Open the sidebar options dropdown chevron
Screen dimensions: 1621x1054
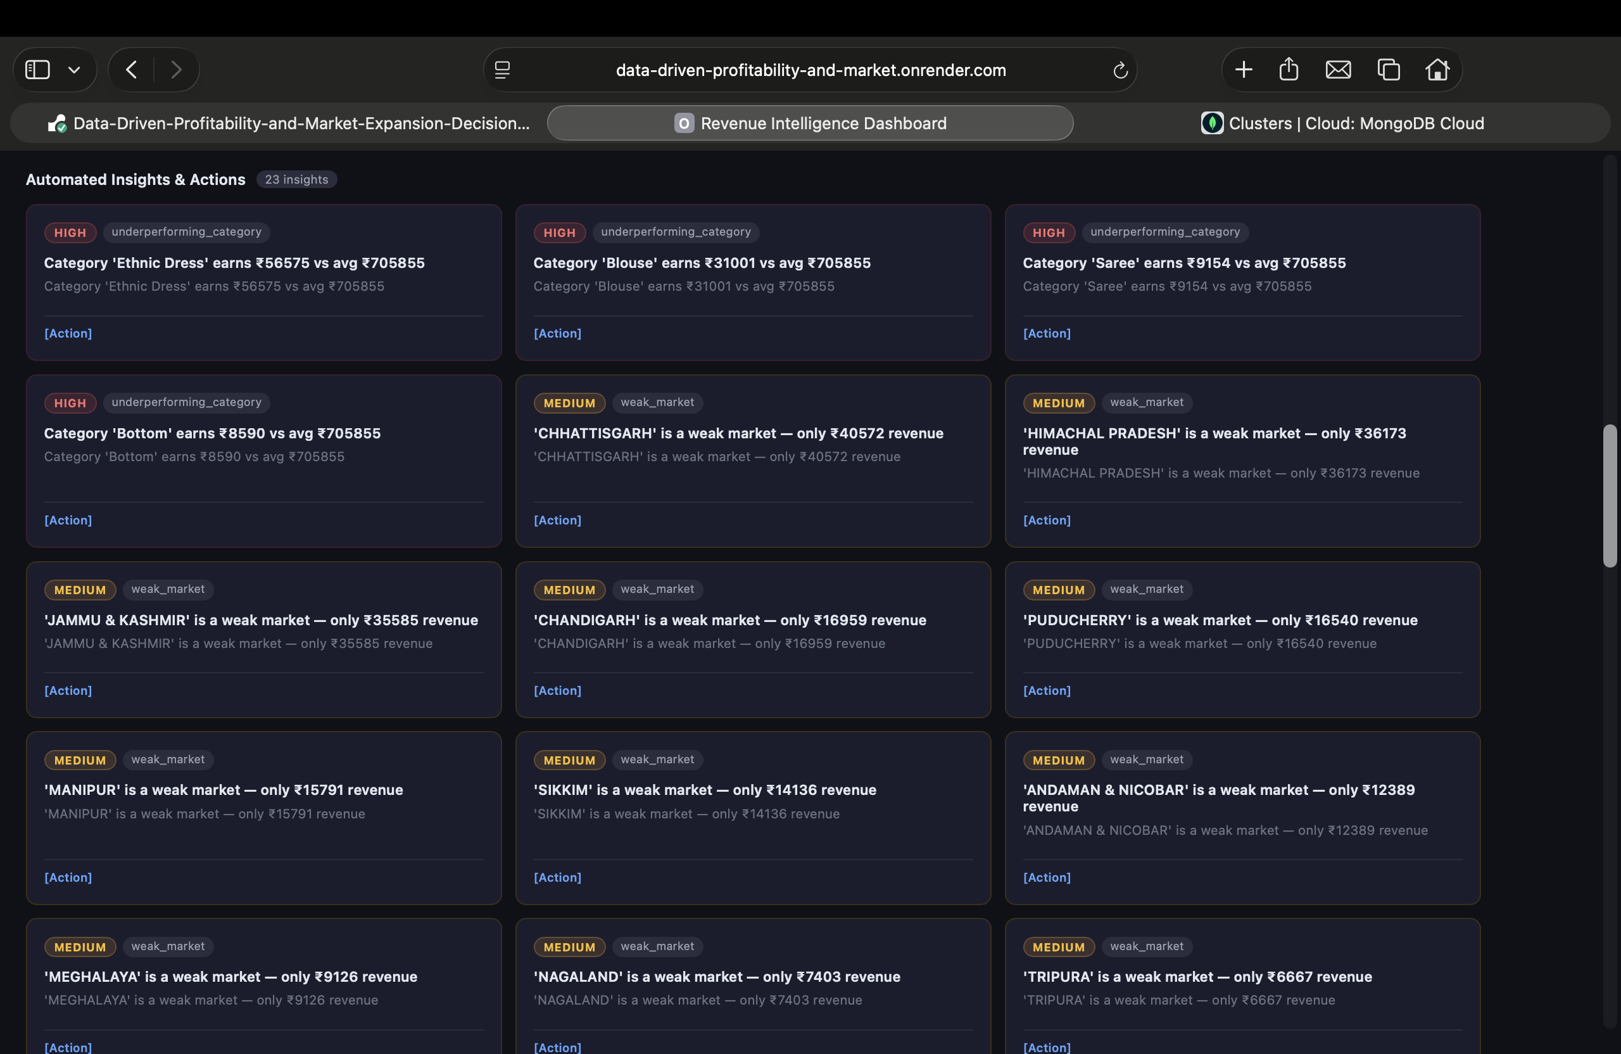point(74,70)
